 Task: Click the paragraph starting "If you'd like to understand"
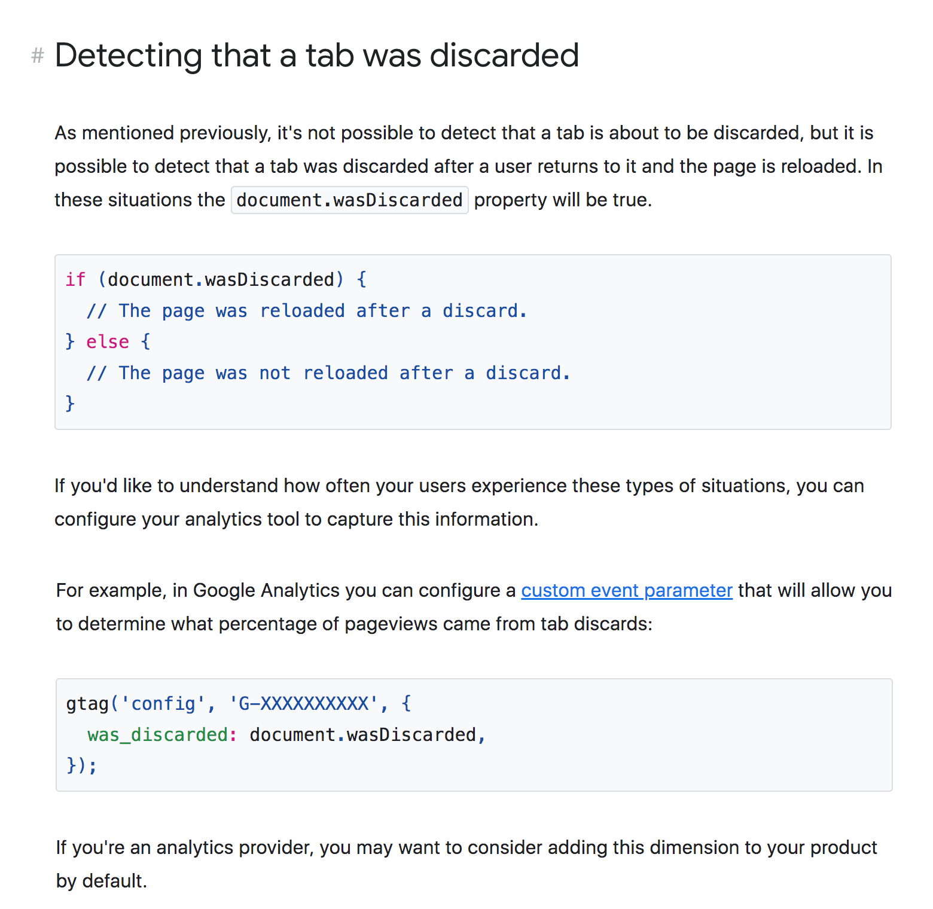(x=458, y=502)
